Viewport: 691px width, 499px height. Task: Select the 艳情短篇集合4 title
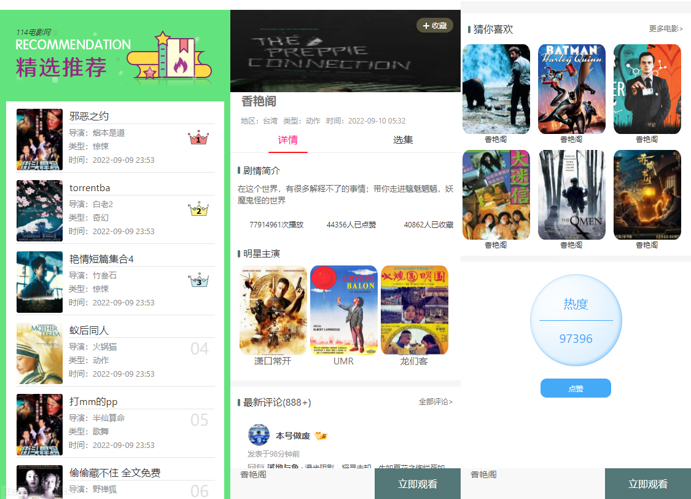[101, 259]
